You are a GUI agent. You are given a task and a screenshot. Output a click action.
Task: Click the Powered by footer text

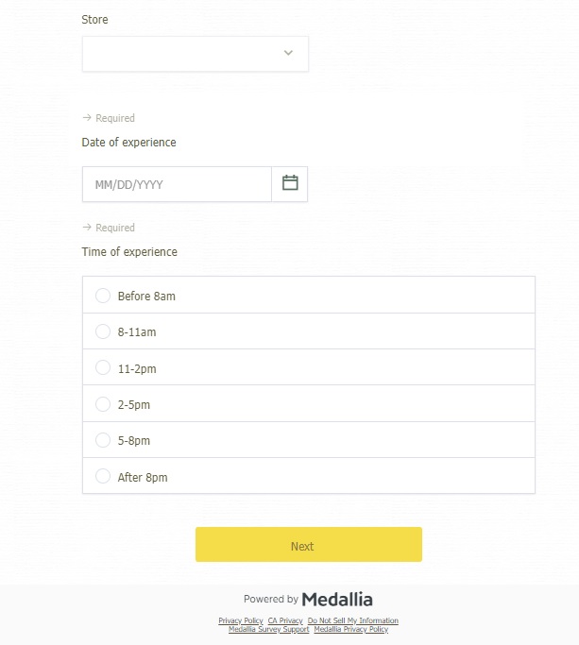point(271,599)
